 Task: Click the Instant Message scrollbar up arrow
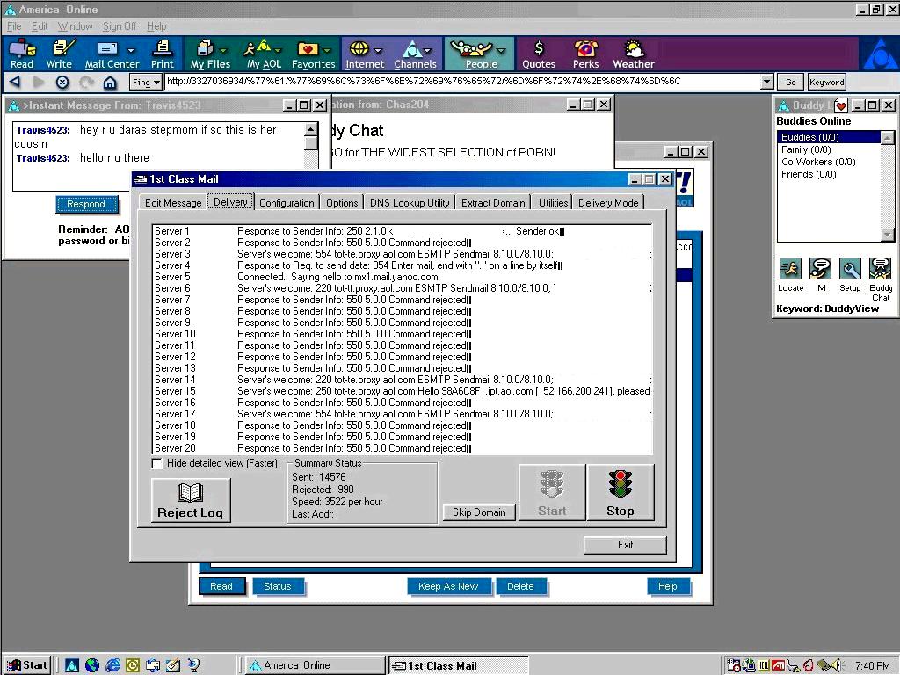[310, 130]
